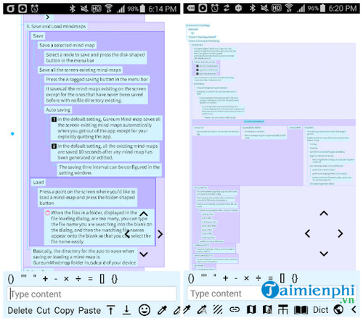Select the text color eyedropper with A
The image size is (363, 321).
click(x=202, y=309)
